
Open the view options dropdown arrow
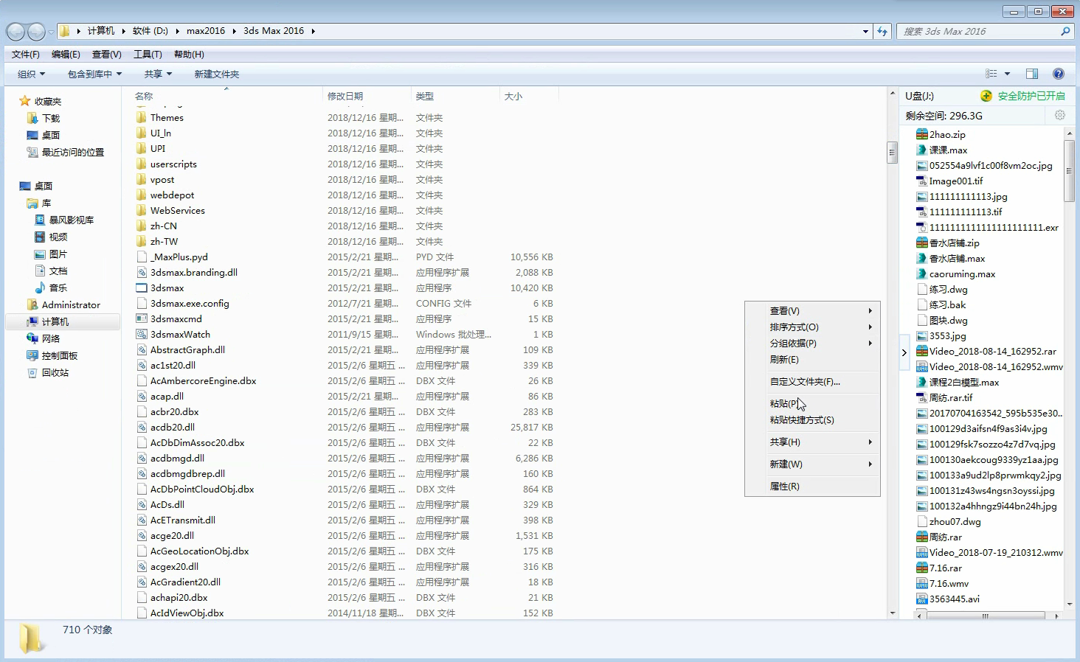coord(1007,74)
